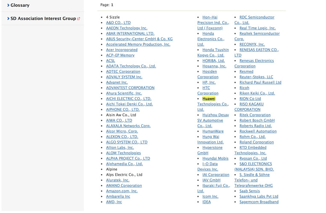Open the Ricoh link
The height and width of the screenshot is (213, 326).
point(244,88)
